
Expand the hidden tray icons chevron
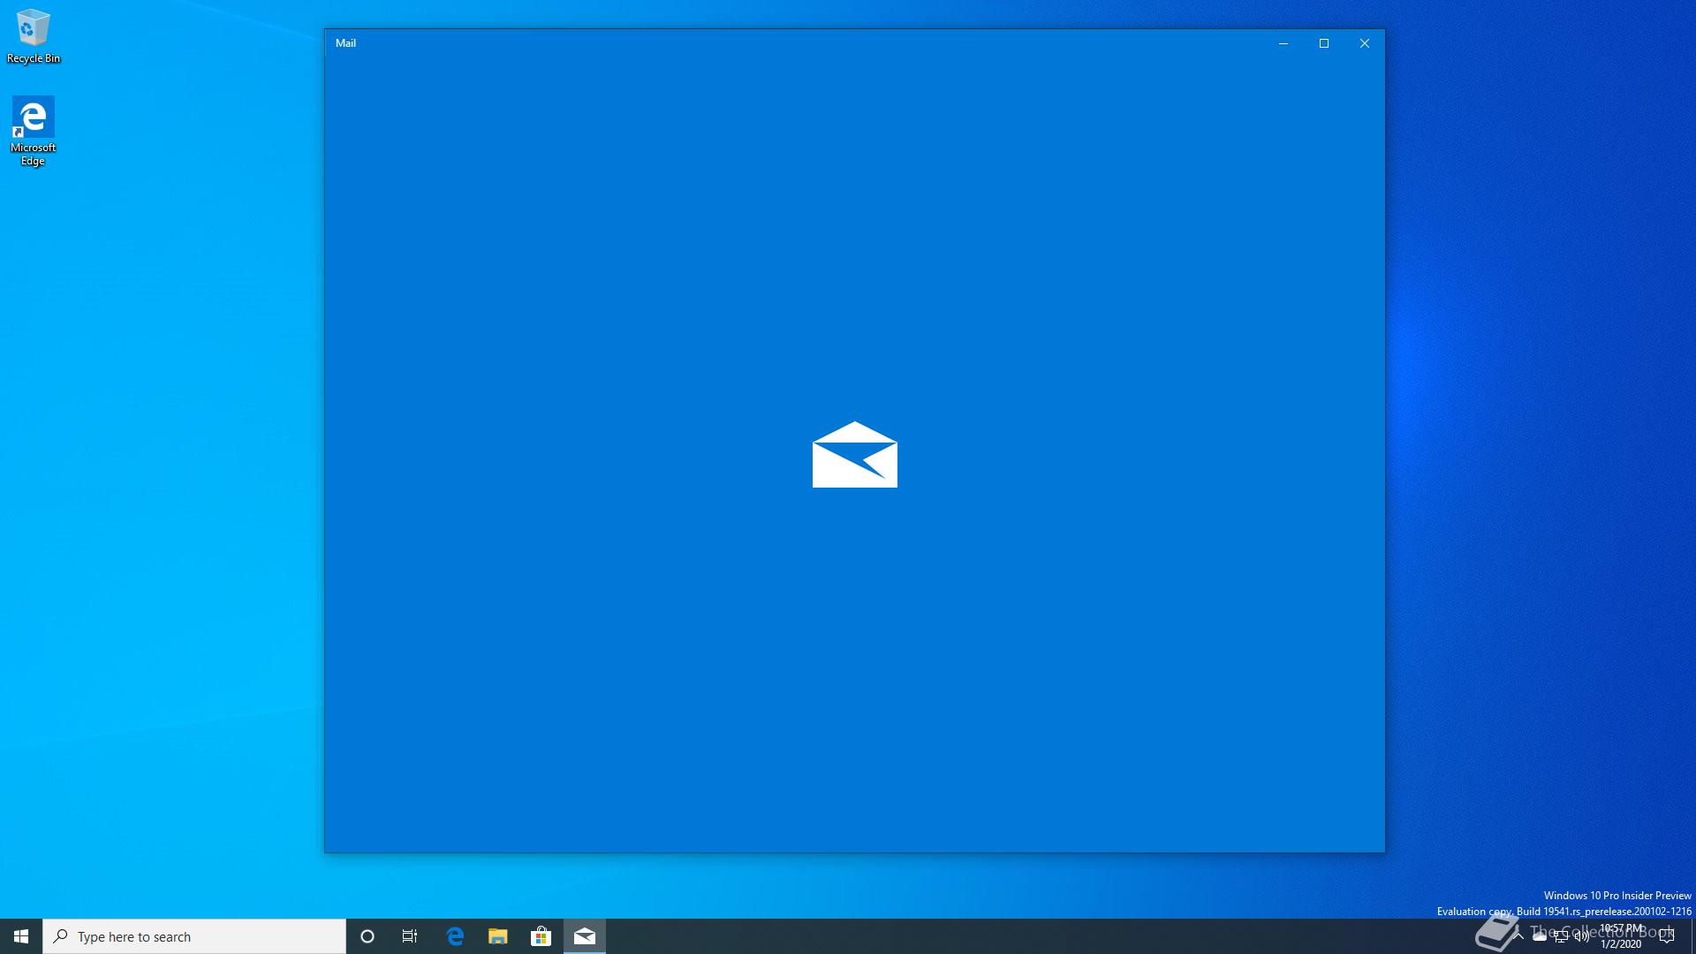pyautogui.click(x=1518, y=936)
